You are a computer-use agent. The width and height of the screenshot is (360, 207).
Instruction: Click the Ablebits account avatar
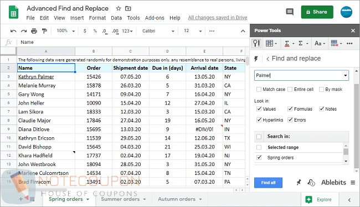coord(346,12)
